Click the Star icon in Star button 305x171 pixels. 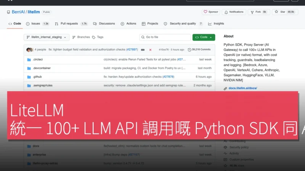click(x=276, y=12)
